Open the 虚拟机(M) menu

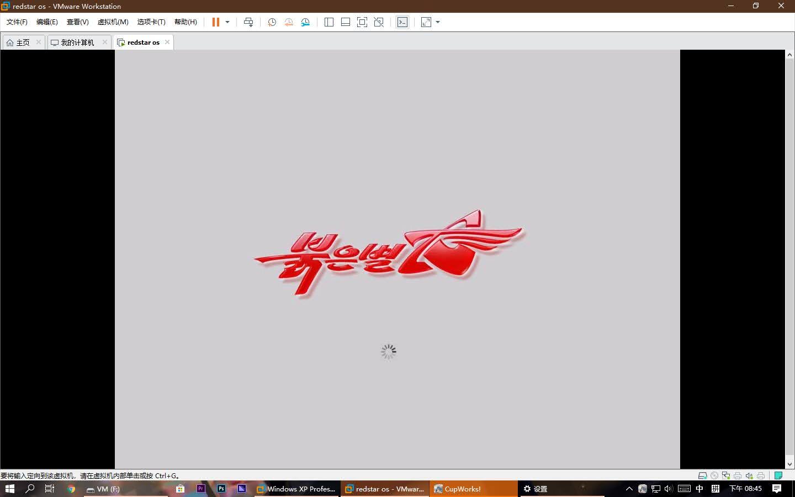[113, 22]
